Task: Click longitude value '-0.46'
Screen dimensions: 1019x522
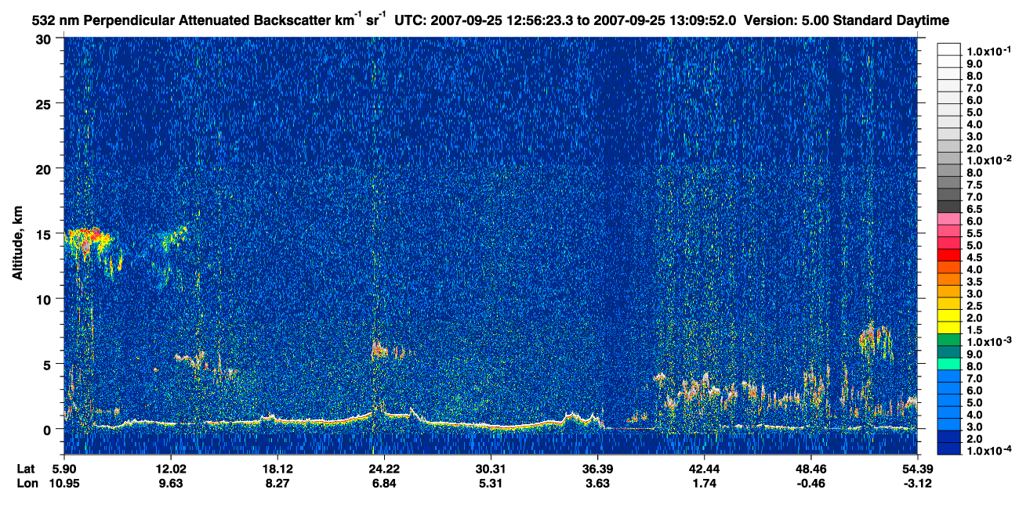Action: [x=810, y=484]
